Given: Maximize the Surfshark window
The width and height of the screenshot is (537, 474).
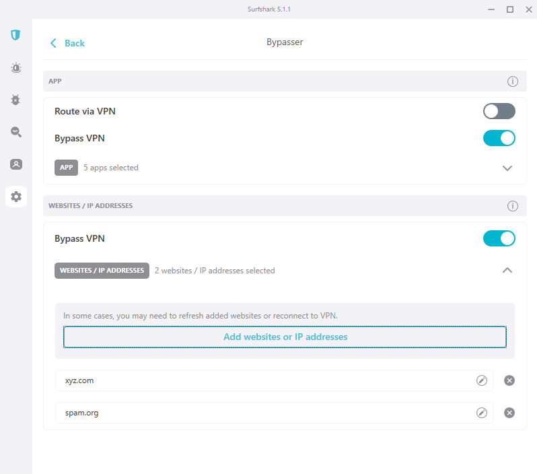Looking at the screenshot, I should (510, 9).
